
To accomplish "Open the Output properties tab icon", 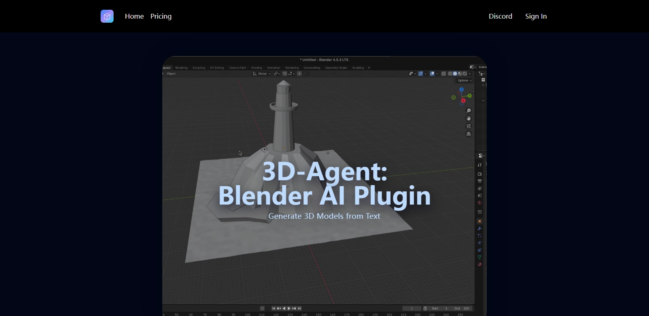I will click(x=479, y=181).
